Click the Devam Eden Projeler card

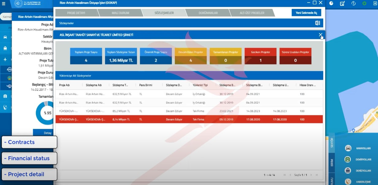[191, 56]
